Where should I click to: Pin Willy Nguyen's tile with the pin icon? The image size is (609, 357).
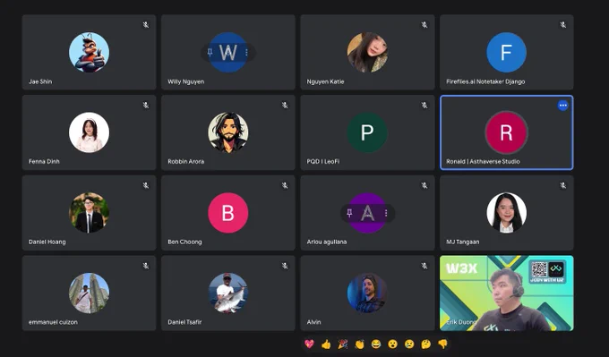[x=210, y=53]
